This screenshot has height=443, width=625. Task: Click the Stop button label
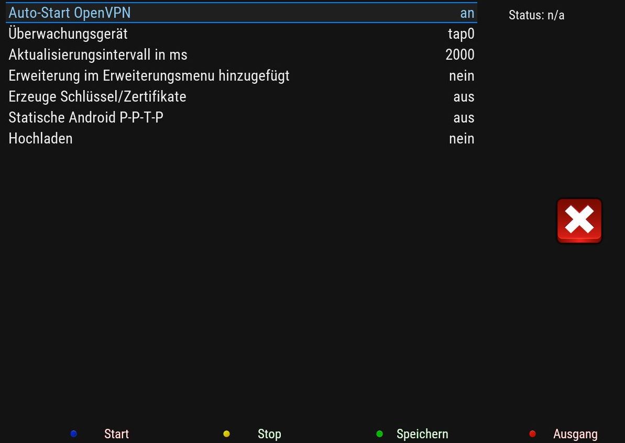[269, 434]
